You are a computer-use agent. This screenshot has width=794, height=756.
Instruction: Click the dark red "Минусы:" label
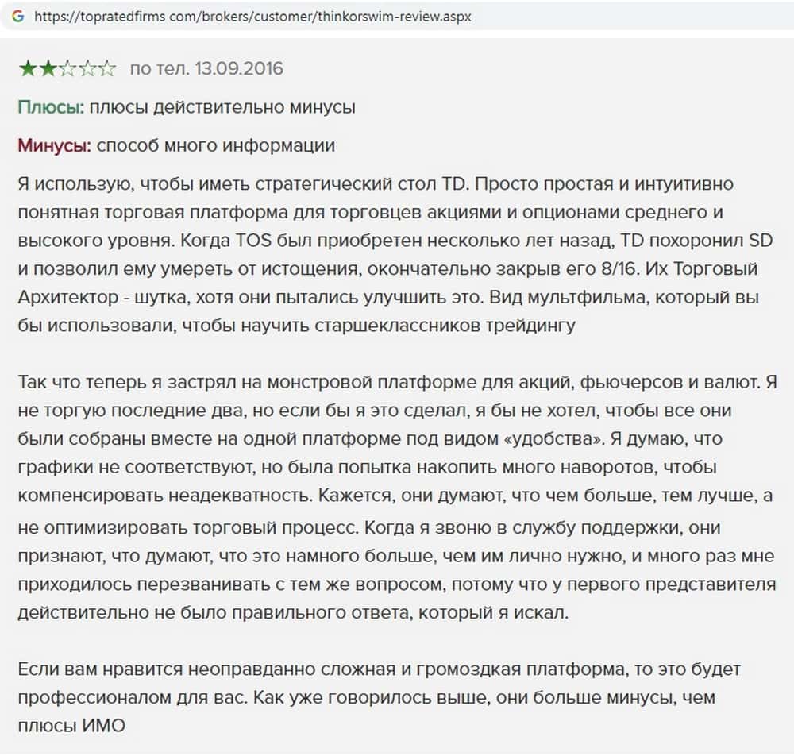(55, 146)
